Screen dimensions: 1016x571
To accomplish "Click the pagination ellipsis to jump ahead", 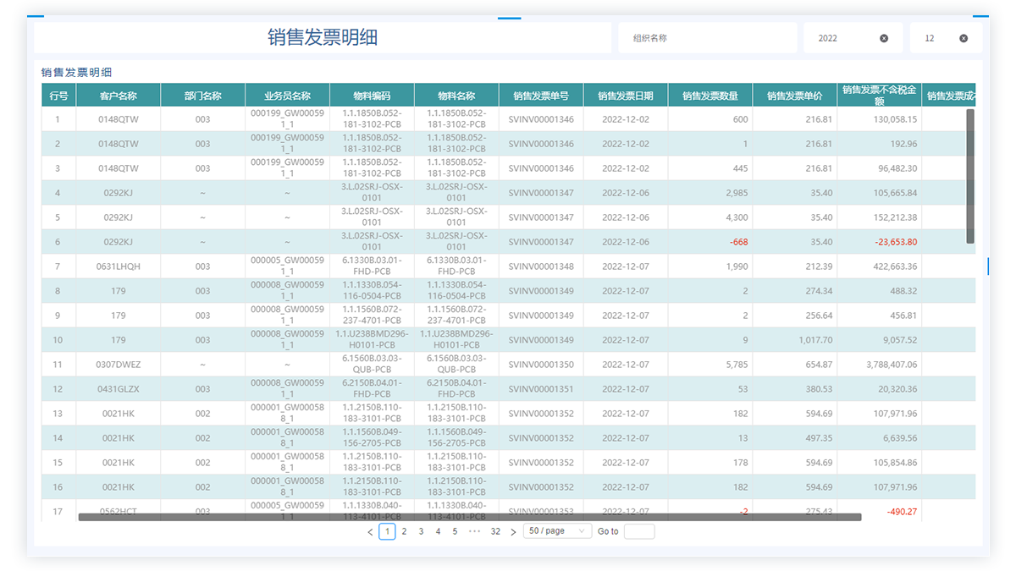I will pos(474,531).
